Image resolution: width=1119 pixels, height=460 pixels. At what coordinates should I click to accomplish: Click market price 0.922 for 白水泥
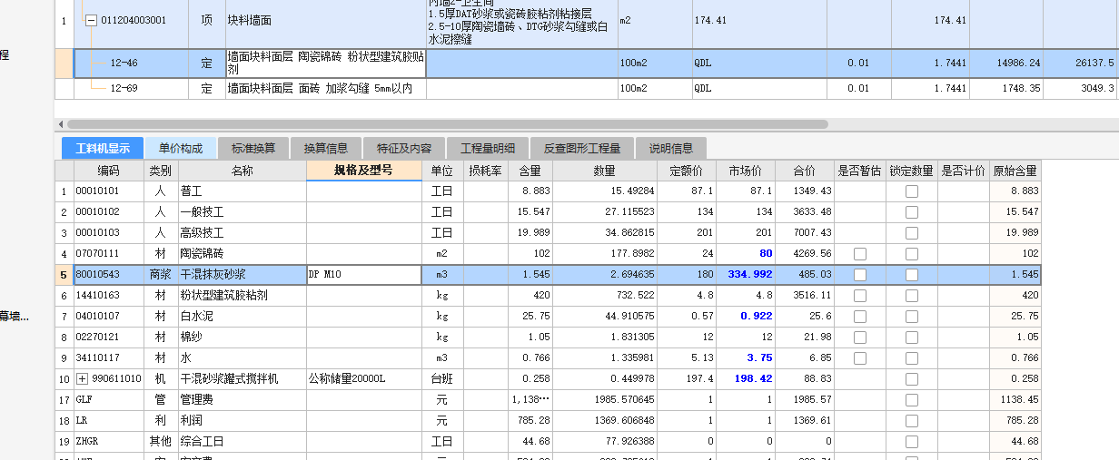[745, 316]
